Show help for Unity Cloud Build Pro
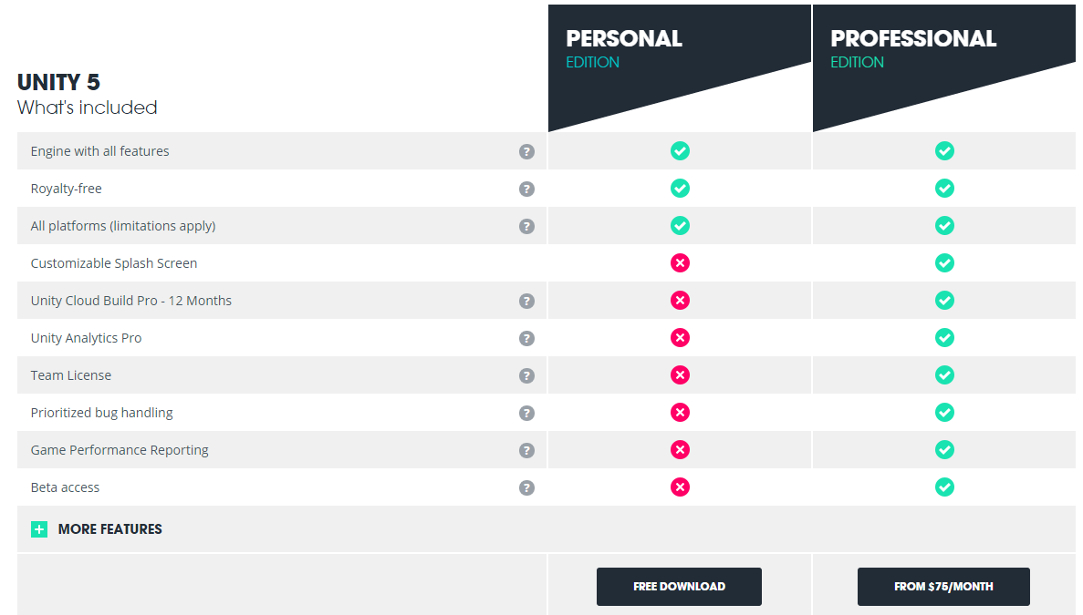1083x615 pixels. click(x=527, y=301)
